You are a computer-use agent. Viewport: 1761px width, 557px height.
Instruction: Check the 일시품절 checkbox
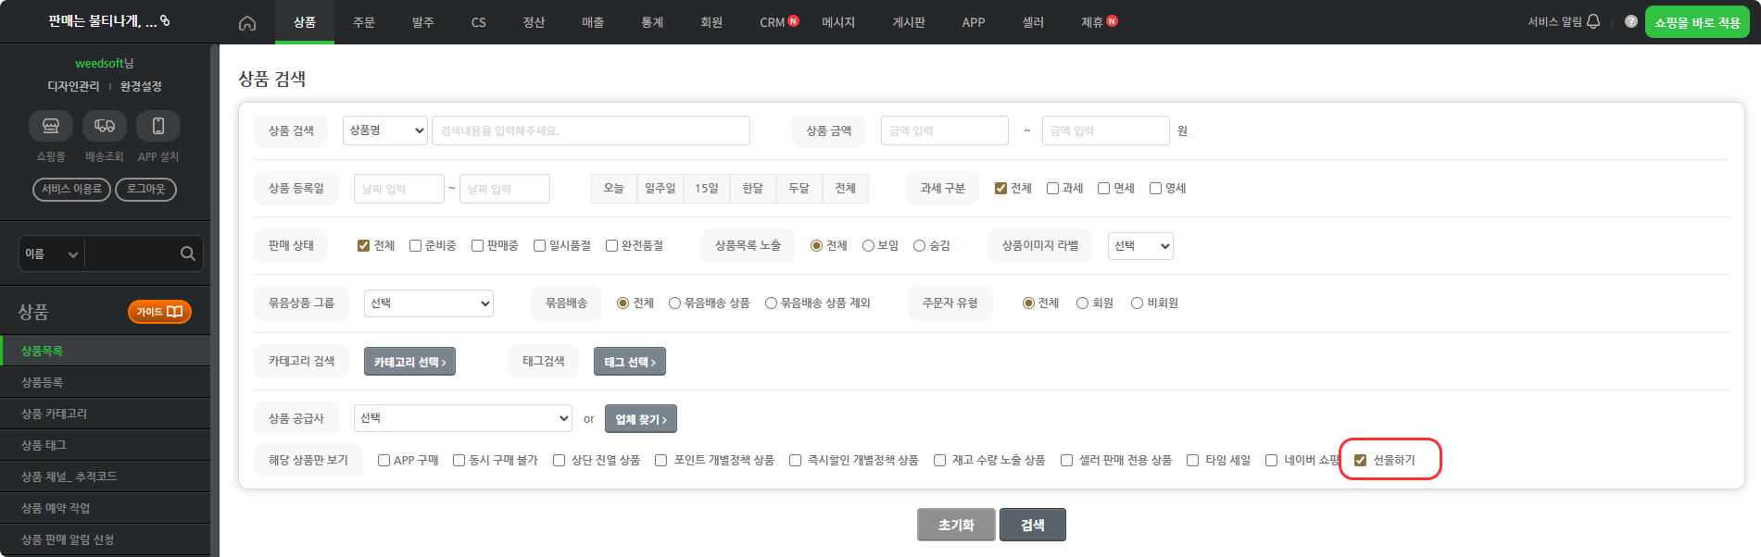[540, 246]
